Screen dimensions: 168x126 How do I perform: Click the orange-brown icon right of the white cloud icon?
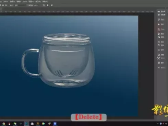pyautogui.click(x=38, y=124)
